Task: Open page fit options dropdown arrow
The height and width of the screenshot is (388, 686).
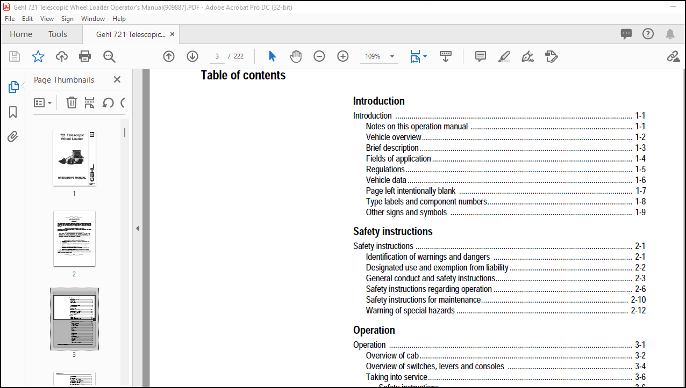Action: [x=425, y=56]
